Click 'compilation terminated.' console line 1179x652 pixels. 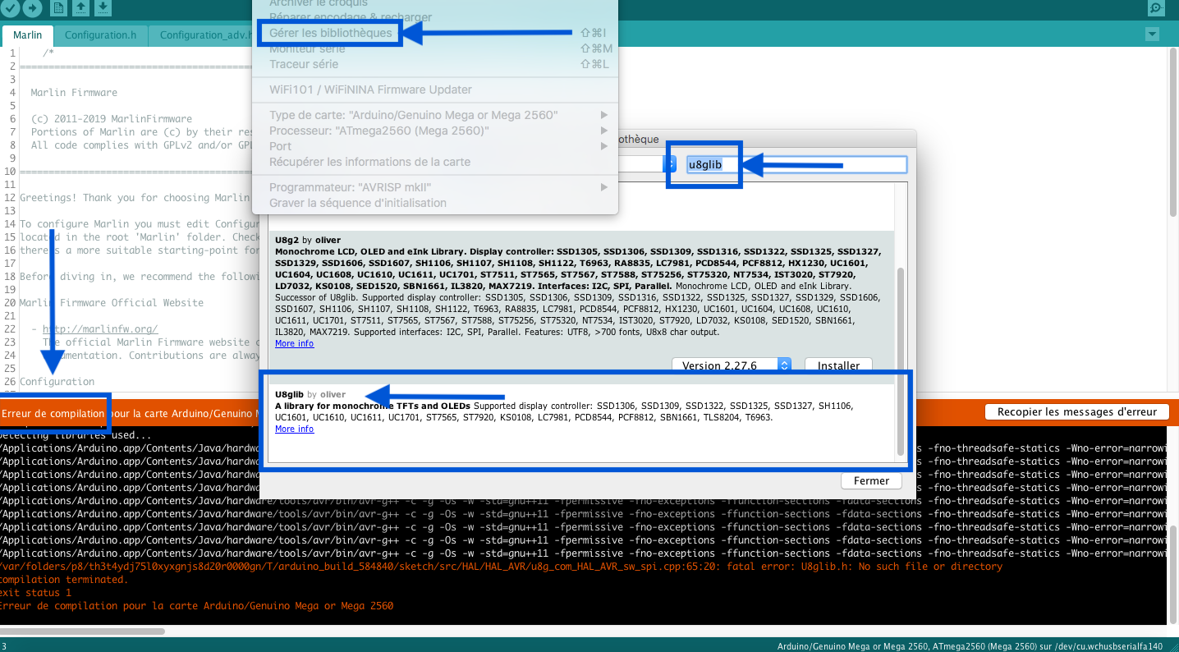click(64, 580)
